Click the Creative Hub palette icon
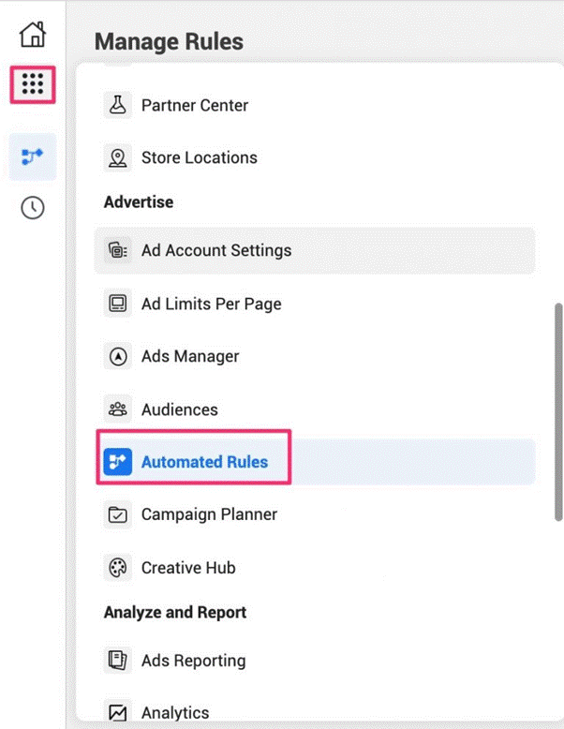The height and width of the screenshot is (729, 564). (118, 568)
